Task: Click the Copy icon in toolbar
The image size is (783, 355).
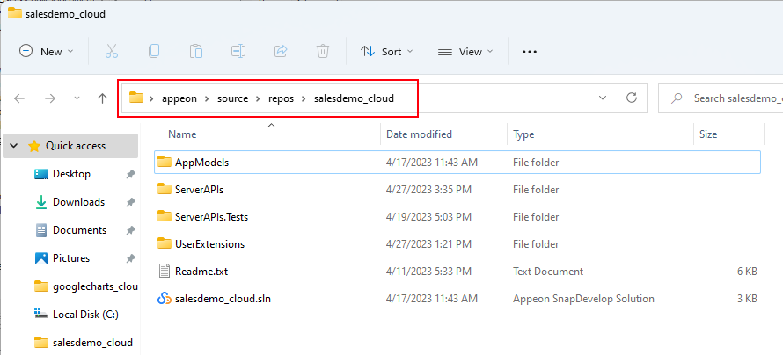Action: pos(154,51)
